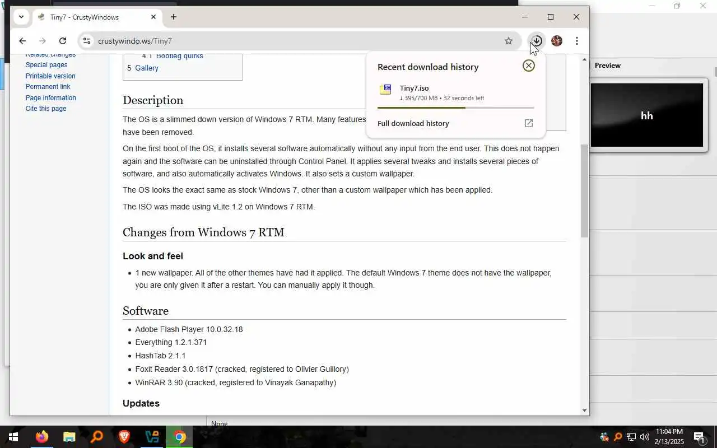Open File Explorer from taskbar
The height and width of the screenshot is (448, 717).
coord(69,437)
